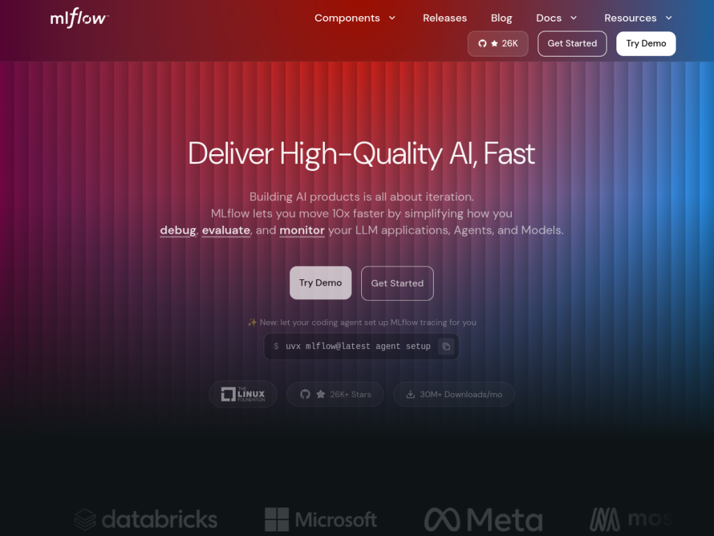Copy the uvx mlflow agent setup command
Screen dimensions: 714x536
click(x=446, y=346)
